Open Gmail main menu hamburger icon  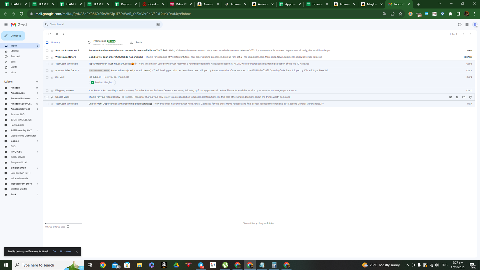pyautogui.click(x=6, y=24)
